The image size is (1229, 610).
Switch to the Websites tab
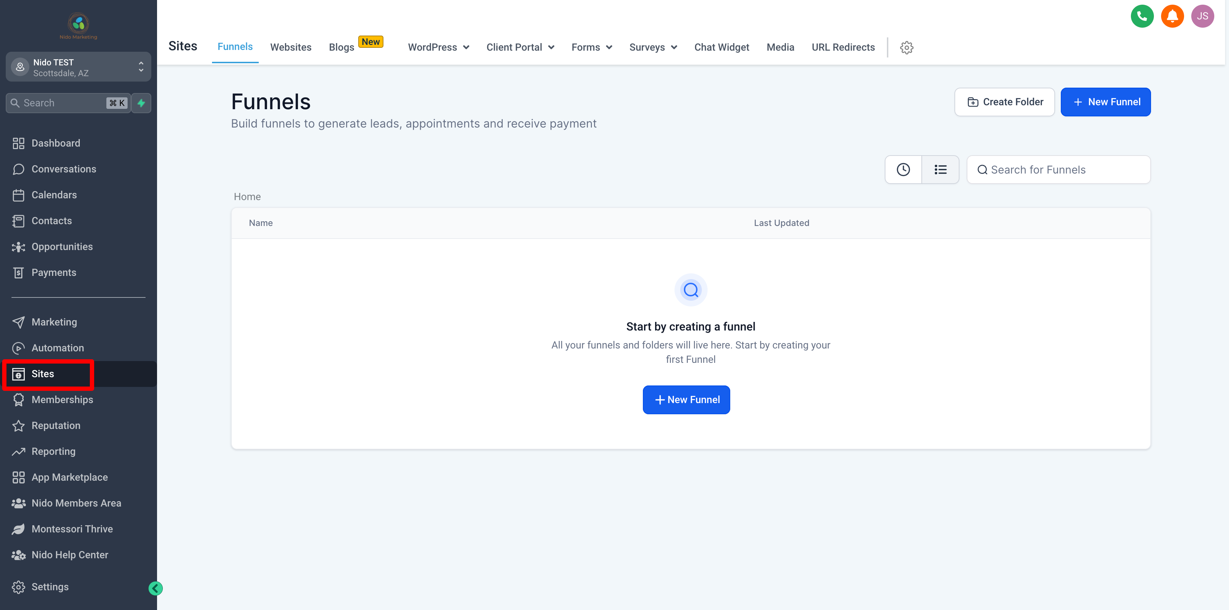point(291,47)
